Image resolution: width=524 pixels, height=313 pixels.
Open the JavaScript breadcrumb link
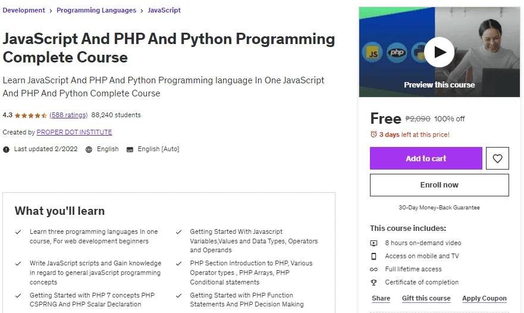164,10
